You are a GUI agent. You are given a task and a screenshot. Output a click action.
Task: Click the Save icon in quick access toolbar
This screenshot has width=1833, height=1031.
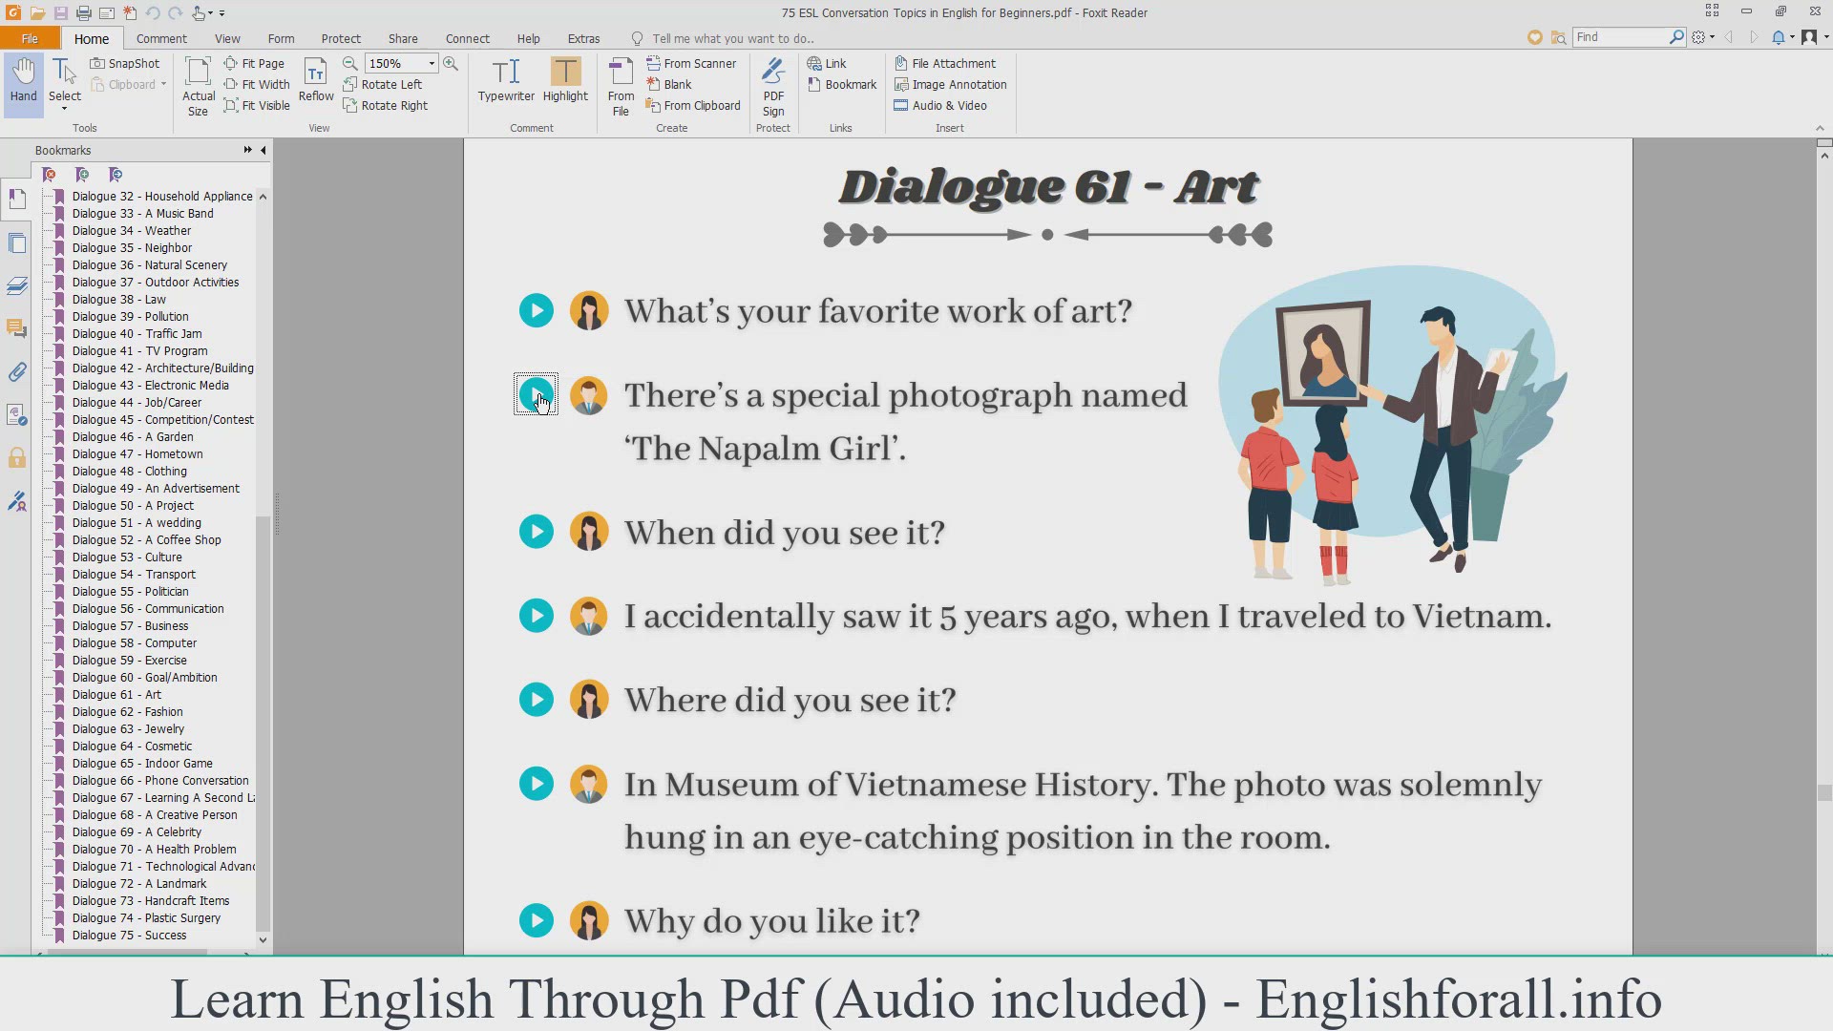60,12
